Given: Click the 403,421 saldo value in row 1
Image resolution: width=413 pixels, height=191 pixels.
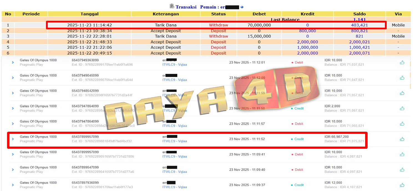Looking at the screenshot, I should click(359, 25).
